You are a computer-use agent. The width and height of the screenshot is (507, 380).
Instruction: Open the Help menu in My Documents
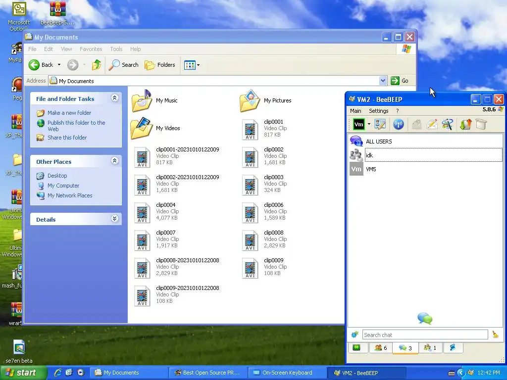pos(136,49)
